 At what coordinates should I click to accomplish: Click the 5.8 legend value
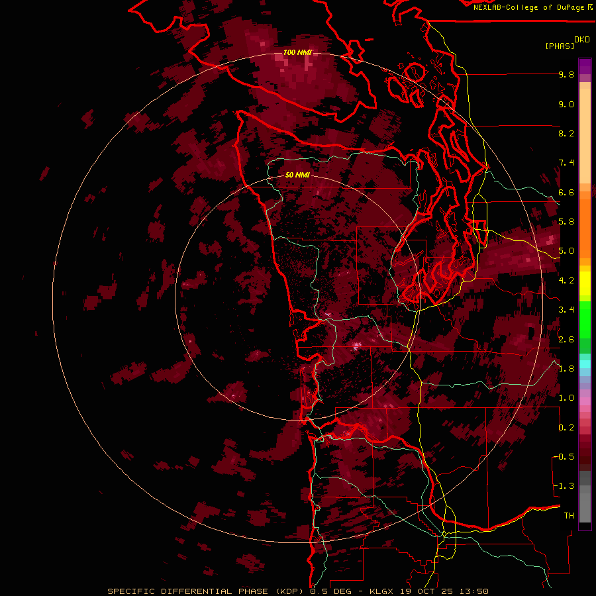566,222
